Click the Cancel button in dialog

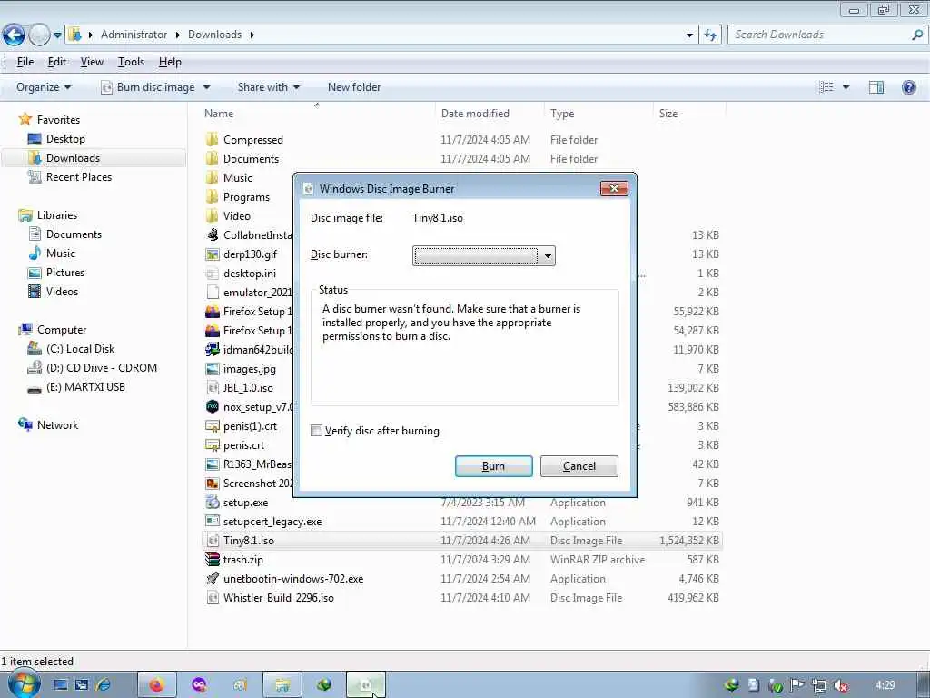pos(579,466)
